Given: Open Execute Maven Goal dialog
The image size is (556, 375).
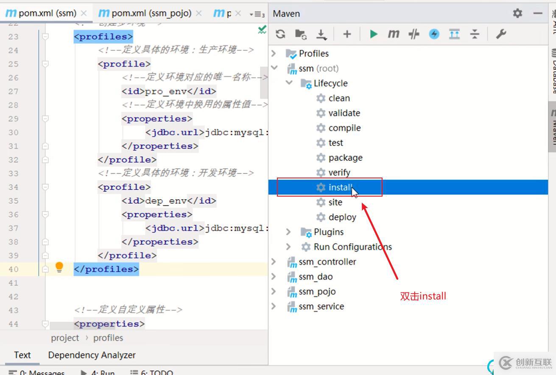Looking at the screenshot, I should [x=394, y=34].
